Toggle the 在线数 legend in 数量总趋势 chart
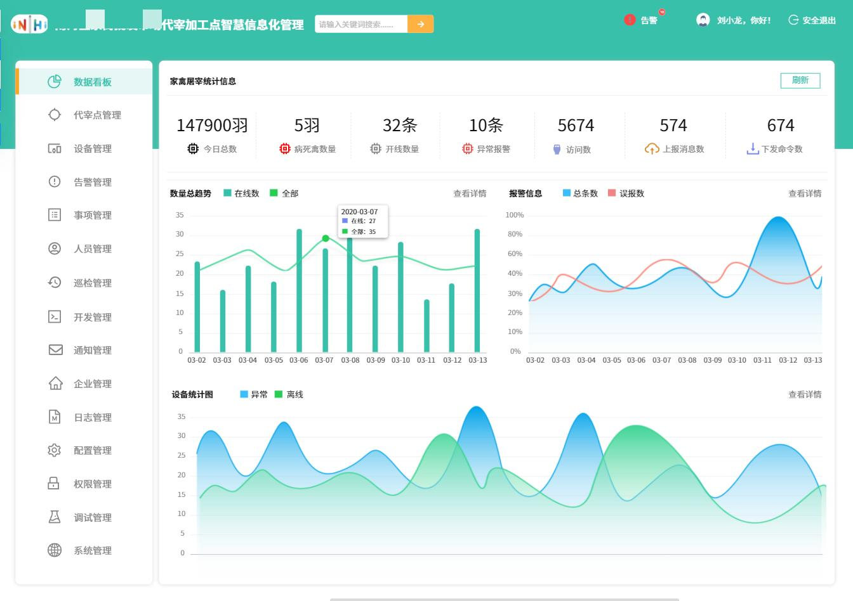 [241, 193]
